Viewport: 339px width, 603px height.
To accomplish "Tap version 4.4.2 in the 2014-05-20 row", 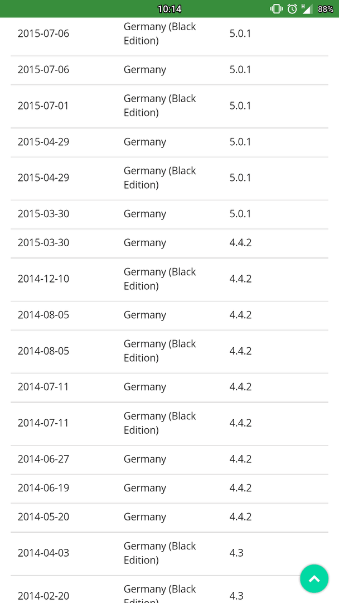I will coord(240,517).
